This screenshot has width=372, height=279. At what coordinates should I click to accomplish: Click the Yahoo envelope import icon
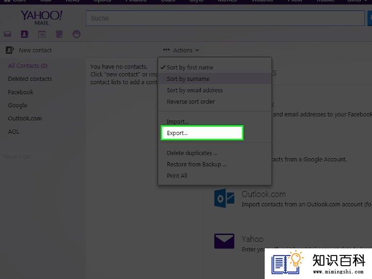click(224, 241)
